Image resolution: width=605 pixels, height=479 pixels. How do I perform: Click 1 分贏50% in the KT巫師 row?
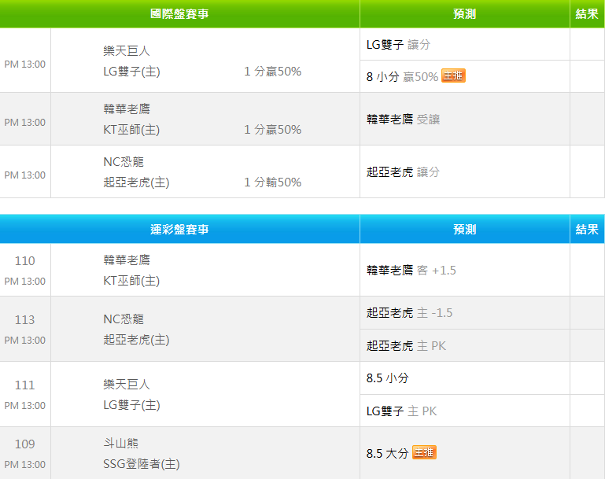[272, 130]
